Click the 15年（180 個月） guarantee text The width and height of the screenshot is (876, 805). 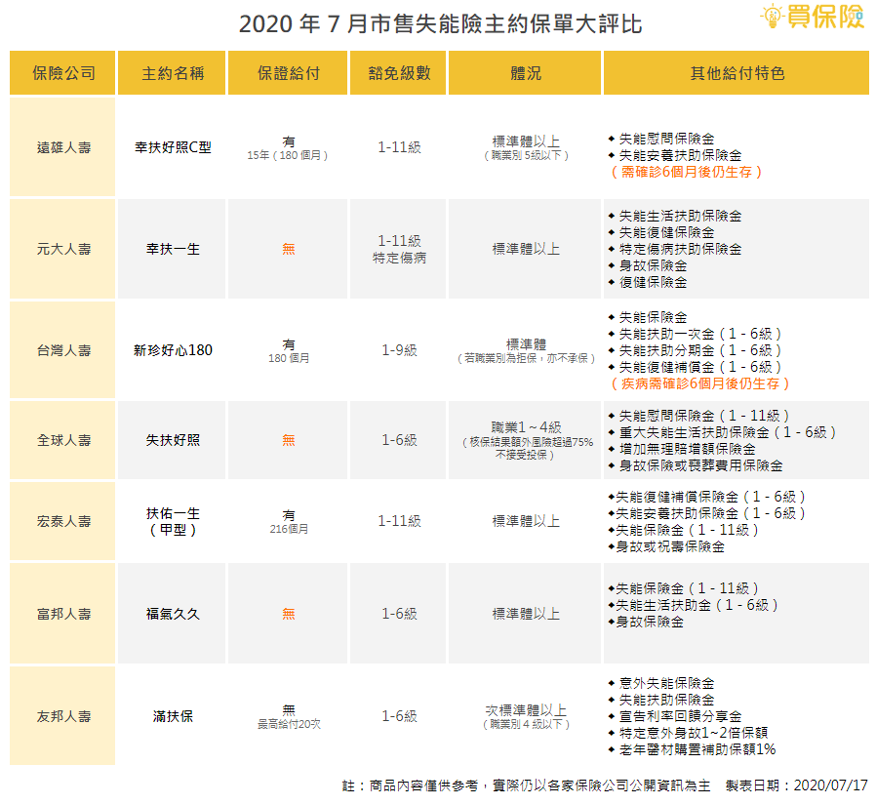(288, 155)
